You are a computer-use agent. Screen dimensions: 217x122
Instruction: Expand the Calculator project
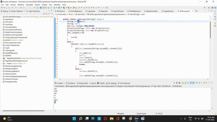[x=1, y=22]
